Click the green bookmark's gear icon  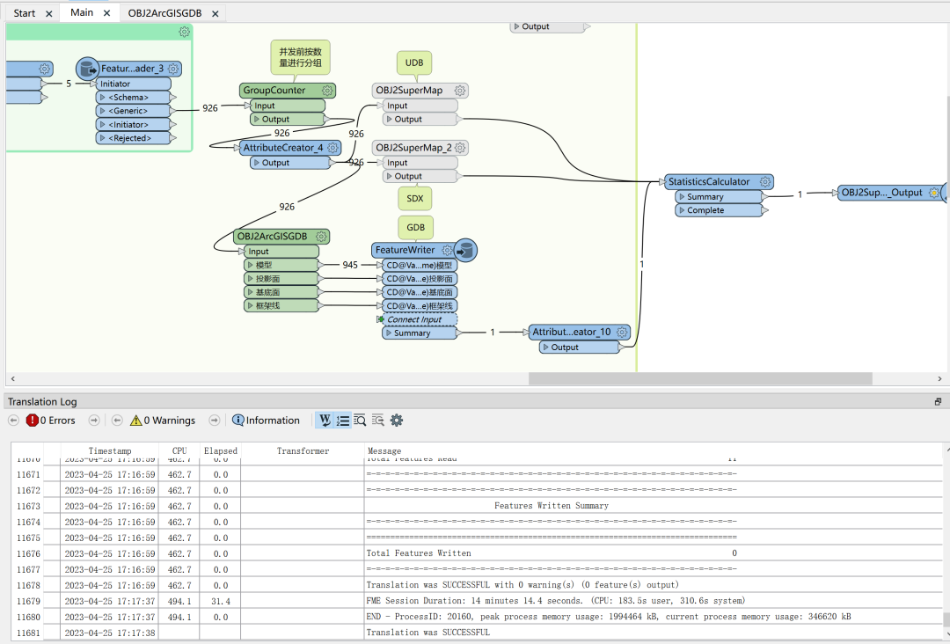(x=184, y=32)
